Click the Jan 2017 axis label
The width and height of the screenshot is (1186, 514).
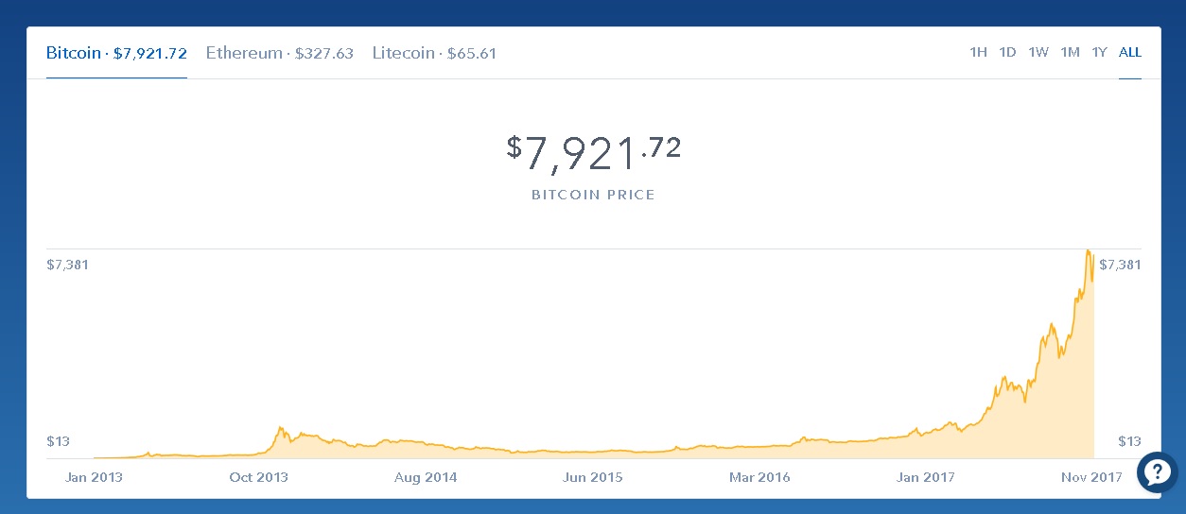[x=925, y=477]
